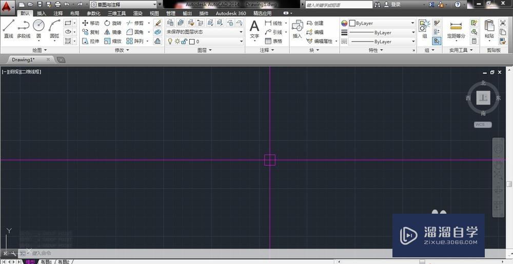The image size is (513, 264).
Task: Select the Leader (引线) tool
Action: click(x=273, y=32)
